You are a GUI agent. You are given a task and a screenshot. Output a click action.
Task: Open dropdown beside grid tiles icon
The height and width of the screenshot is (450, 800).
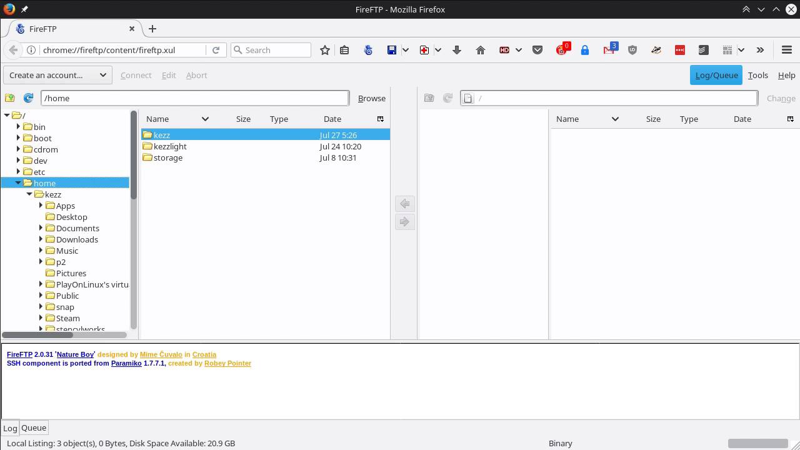pos(741,50)
